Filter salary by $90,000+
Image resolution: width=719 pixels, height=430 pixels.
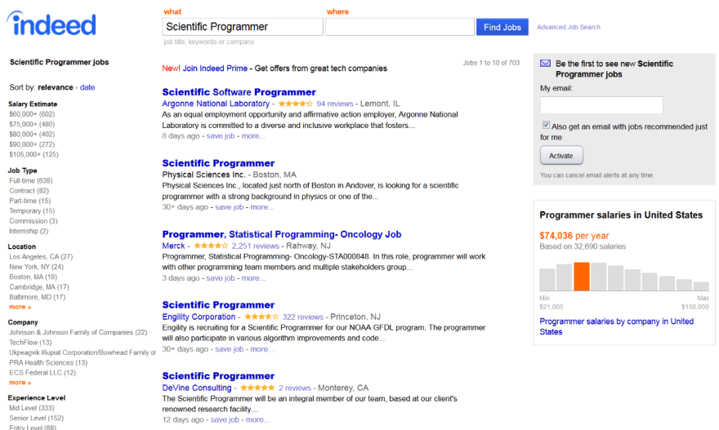pyautogui.click(x=32, y=144)
